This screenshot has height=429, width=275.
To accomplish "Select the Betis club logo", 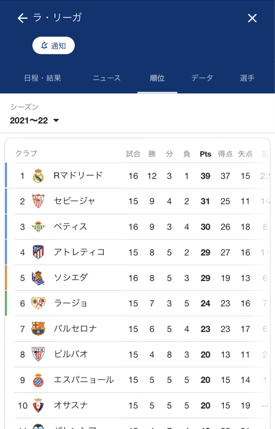I will tap(38, 227).
